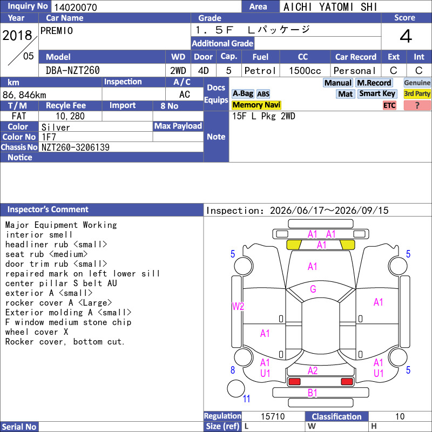Select the A2 mark on rear trunk
The width and height of the screenshot is (432, 432).
pyautogui.click(x=313, y=370)
